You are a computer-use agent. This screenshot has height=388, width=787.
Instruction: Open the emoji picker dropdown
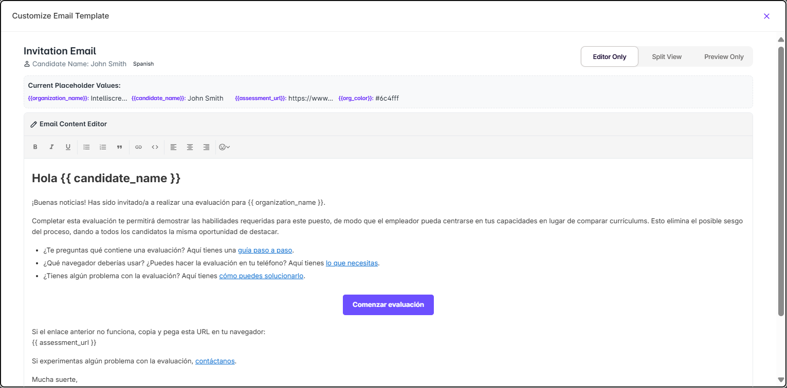(224, 147)
